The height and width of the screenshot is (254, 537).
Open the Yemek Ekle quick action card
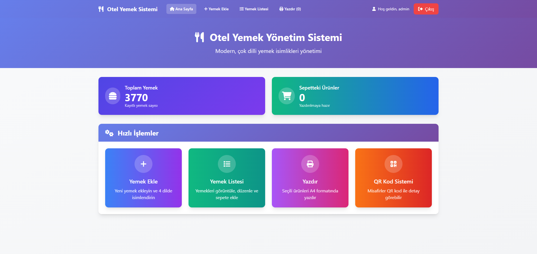tap(143, 178)
